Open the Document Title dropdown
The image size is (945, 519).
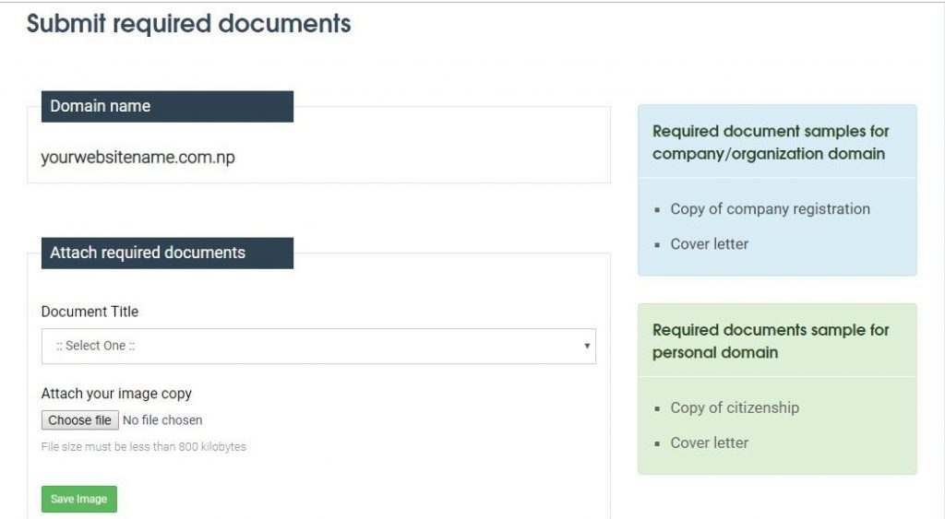pyautogui.click(x=318, y=346)
